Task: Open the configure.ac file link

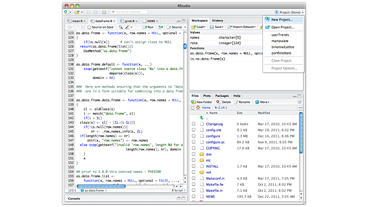Action: [x=216, y=142]
